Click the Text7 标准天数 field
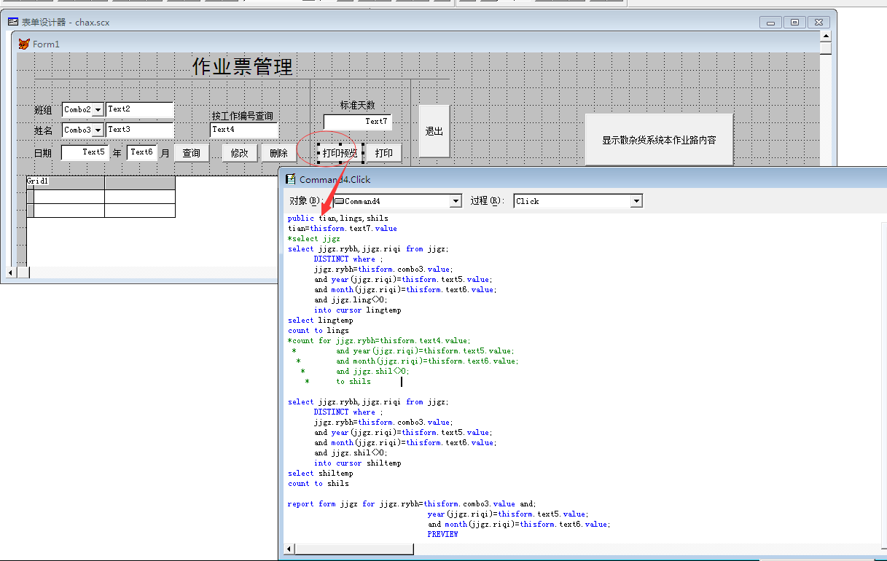The width and height of the screenshot is (887, 561). click(x=358, y=122)
